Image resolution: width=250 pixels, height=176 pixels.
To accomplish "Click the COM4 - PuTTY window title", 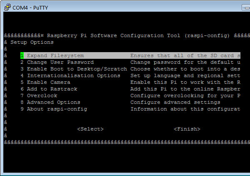I will [30, 8].
